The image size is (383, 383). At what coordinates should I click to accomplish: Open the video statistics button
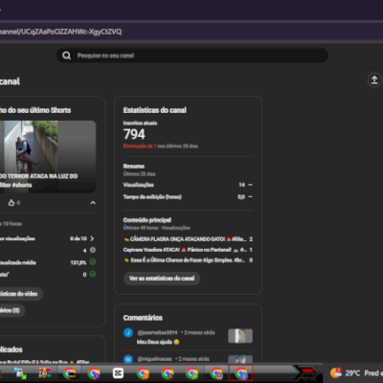coord(21,294)
